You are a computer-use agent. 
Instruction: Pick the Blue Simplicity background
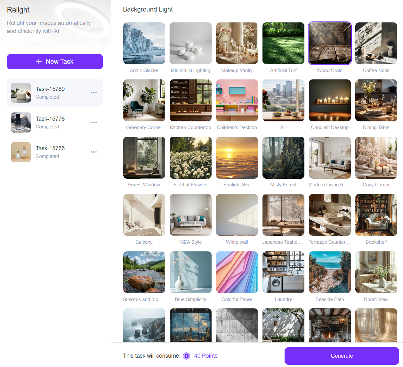coord(190,272)
